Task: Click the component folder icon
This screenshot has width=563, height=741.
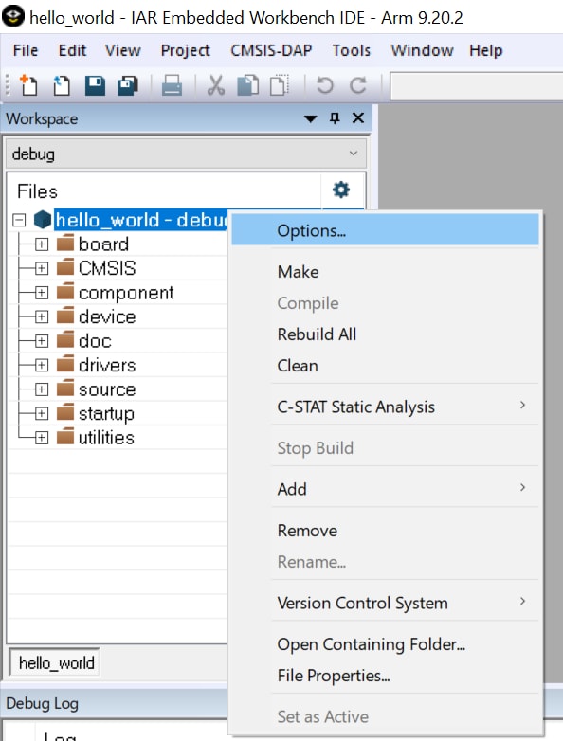Action: [x=65, y=292]
